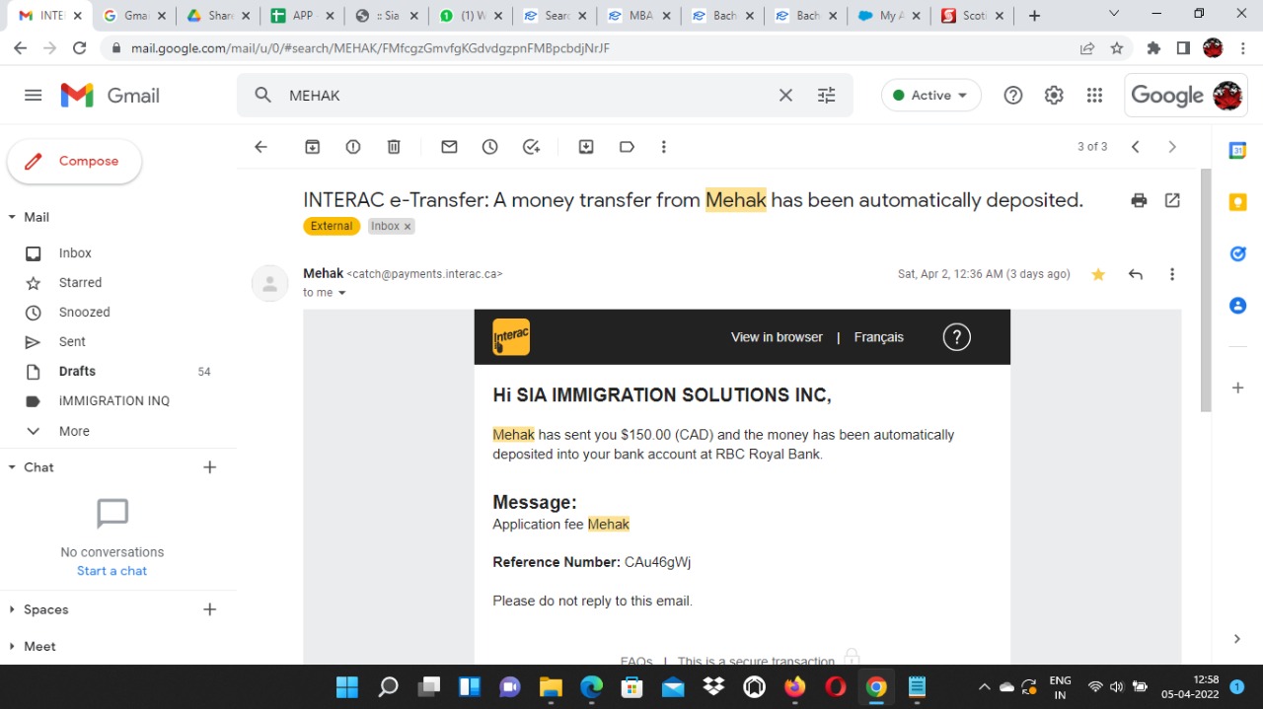Mark email as unread
Viewport: 1263px width, 709px height.
[449, 147]
